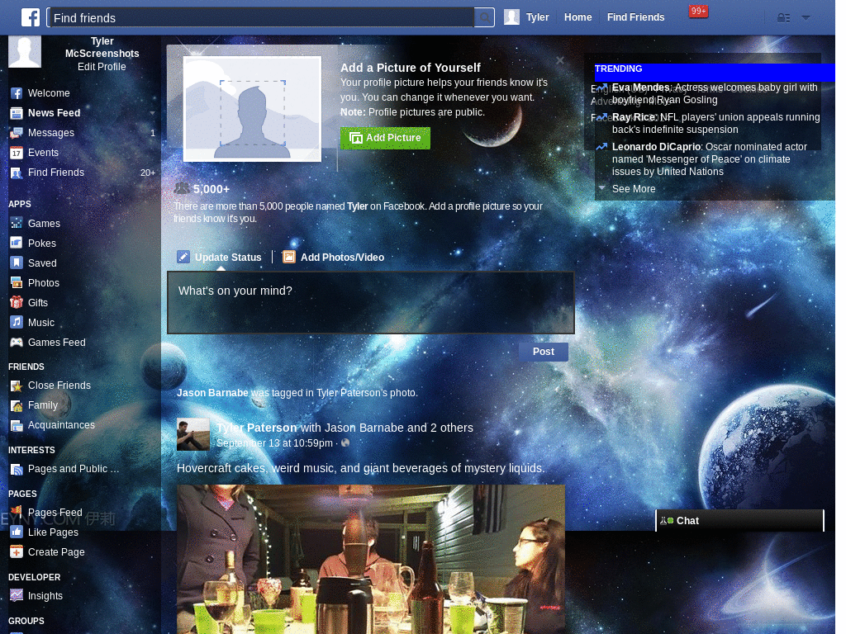This screenshot has height=634, width=846.
Task: Open Edit Profile link
Action: (102, 67)
